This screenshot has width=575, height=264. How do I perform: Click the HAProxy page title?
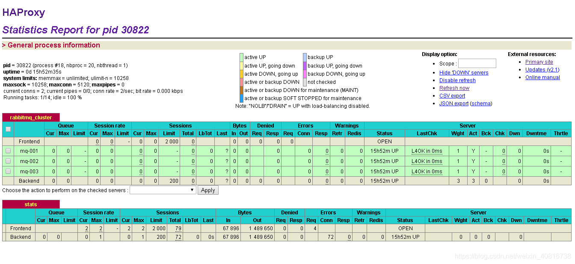(24, 12)
